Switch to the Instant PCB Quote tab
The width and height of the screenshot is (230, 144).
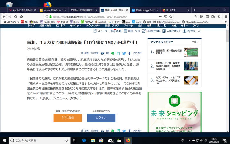click(x=53, y=10)
